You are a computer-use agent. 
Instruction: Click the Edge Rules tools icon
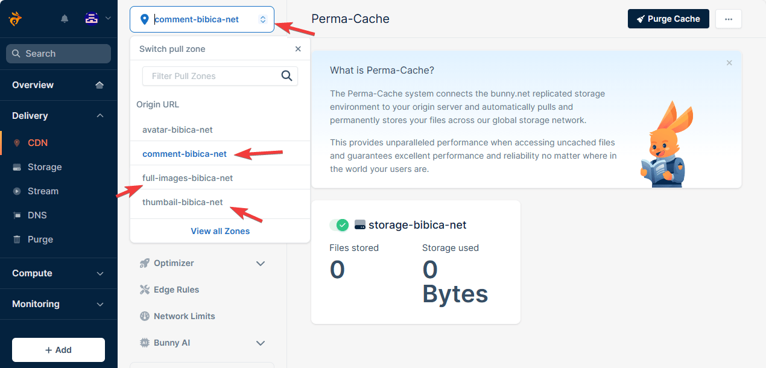pos(144,290)
